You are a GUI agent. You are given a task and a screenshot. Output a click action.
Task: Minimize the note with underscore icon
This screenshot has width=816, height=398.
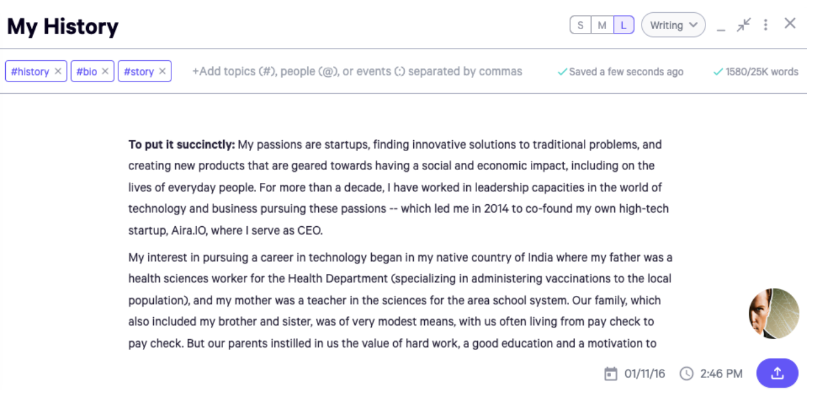[721, 27]
